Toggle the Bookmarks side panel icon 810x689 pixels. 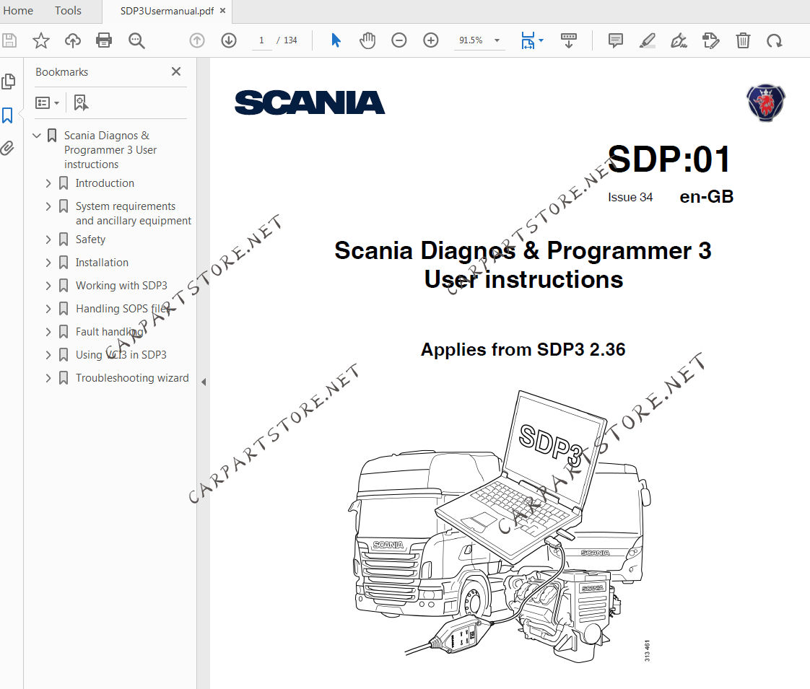(x=8, y=115)
